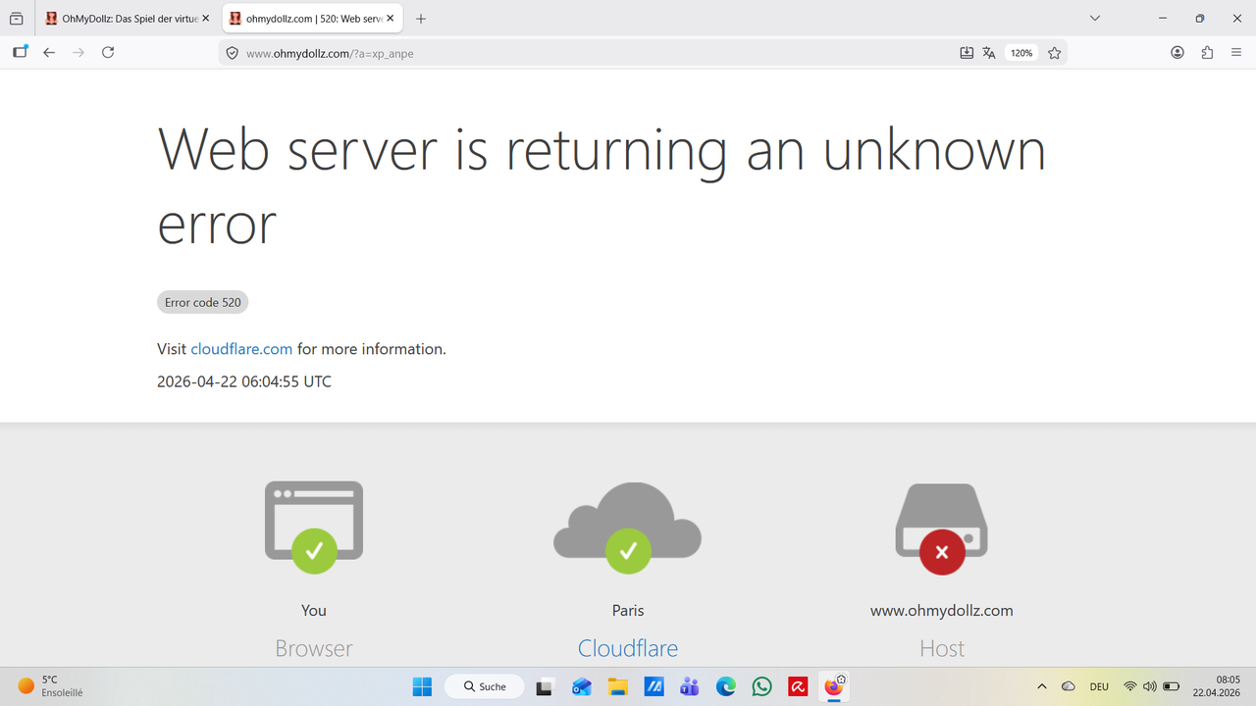1256x706 pixels.
Task: Open the Cloudflare link under Paris
Action: (628, 648)
